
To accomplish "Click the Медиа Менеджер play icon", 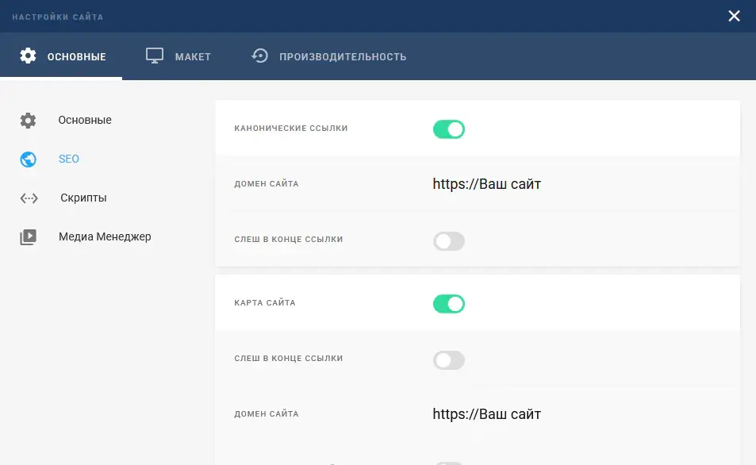I will (x=29, y=237).
